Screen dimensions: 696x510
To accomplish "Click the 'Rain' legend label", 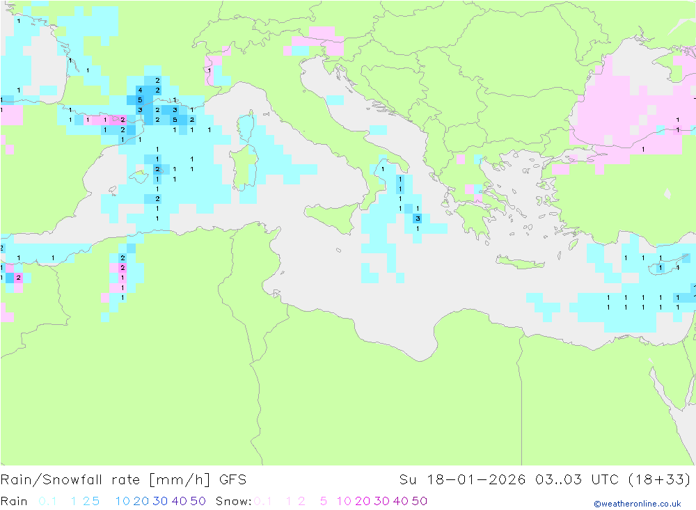I will point(14,501).
